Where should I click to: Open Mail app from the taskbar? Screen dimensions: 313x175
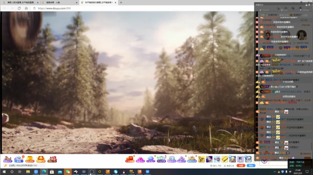(60, 172)
